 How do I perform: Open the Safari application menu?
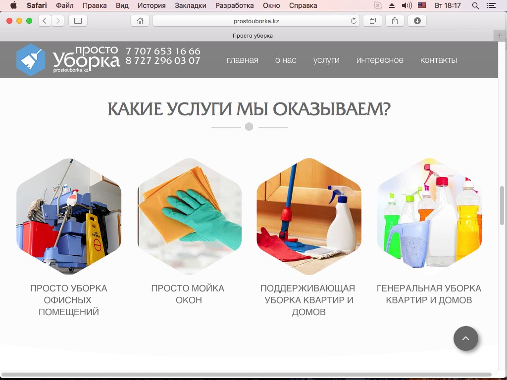pos(37,5)
